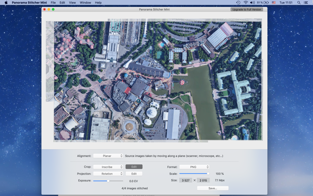The image size is (313, 196).
Task: Open the US flag input source menu
Action: (274, 2)
